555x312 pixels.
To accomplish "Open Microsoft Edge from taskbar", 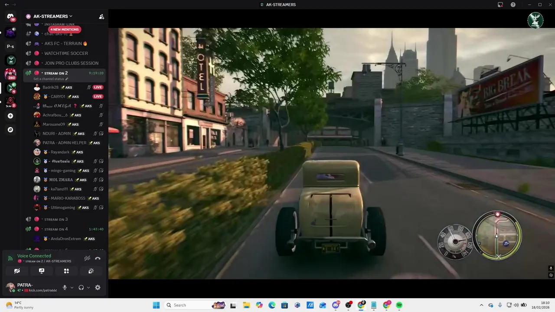I will tap(271, 305).
